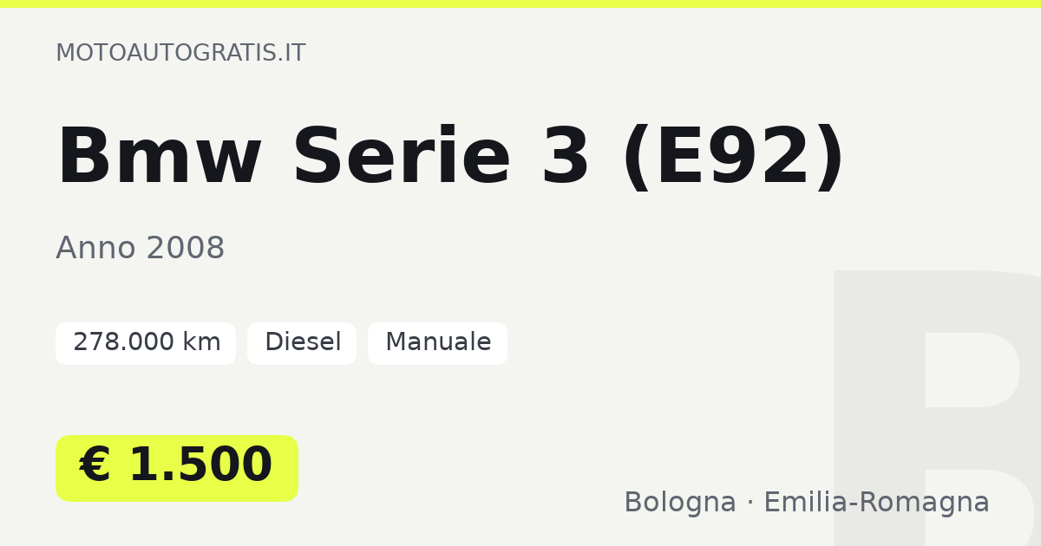Click the year 2008

click(186, 249)
